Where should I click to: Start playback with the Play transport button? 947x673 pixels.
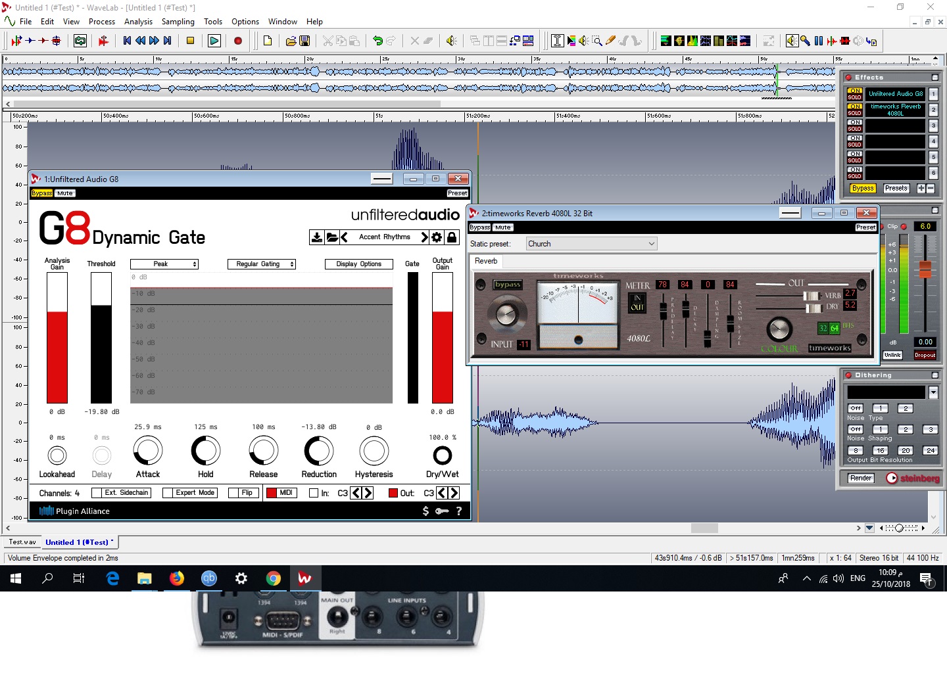pos(214,41)
